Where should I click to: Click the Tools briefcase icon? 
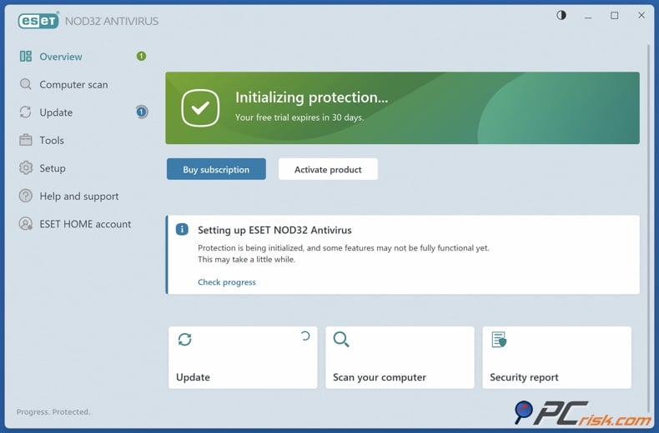(26, 140)
